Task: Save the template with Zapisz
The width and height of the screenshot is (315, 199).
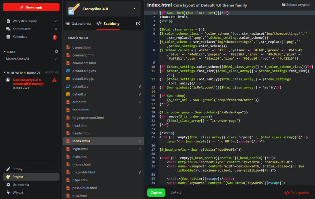Action: [x=156, y=193]
